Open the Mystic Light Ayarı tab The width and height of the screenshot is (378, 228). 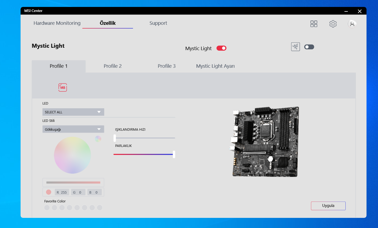[x=215, y=66]
